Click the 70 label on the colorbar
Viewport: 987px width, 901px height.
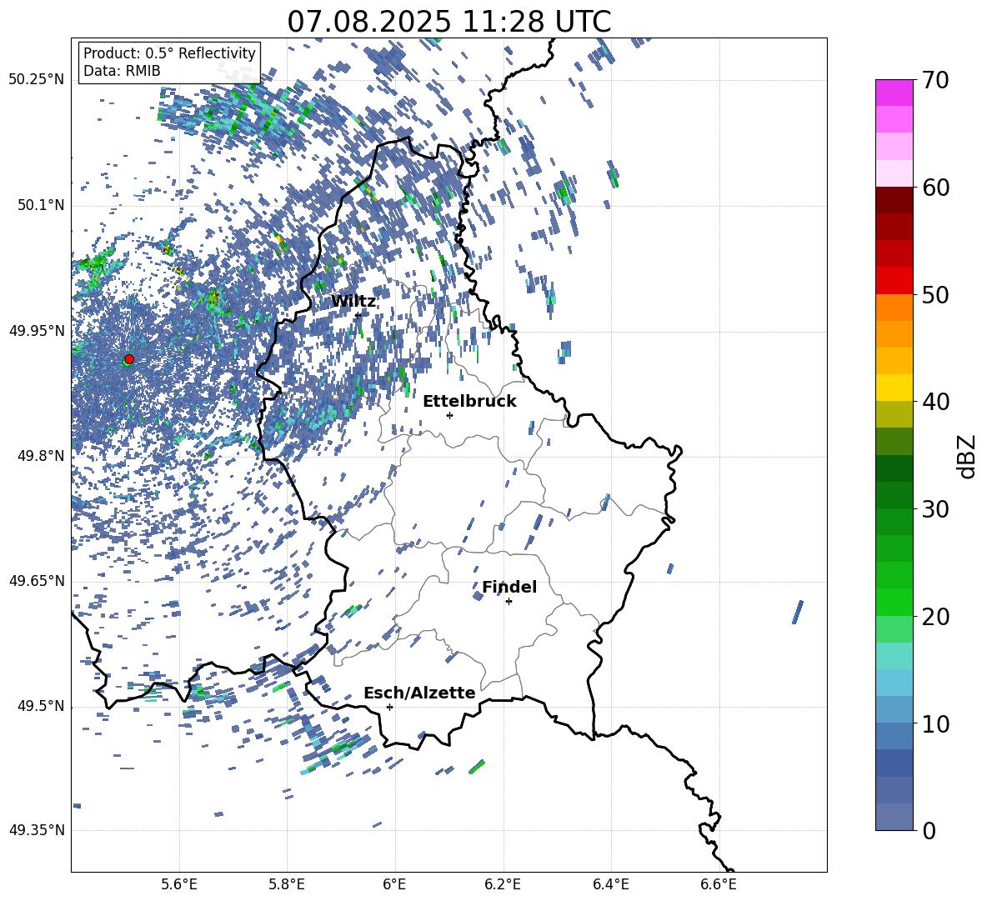pos(935,81)
